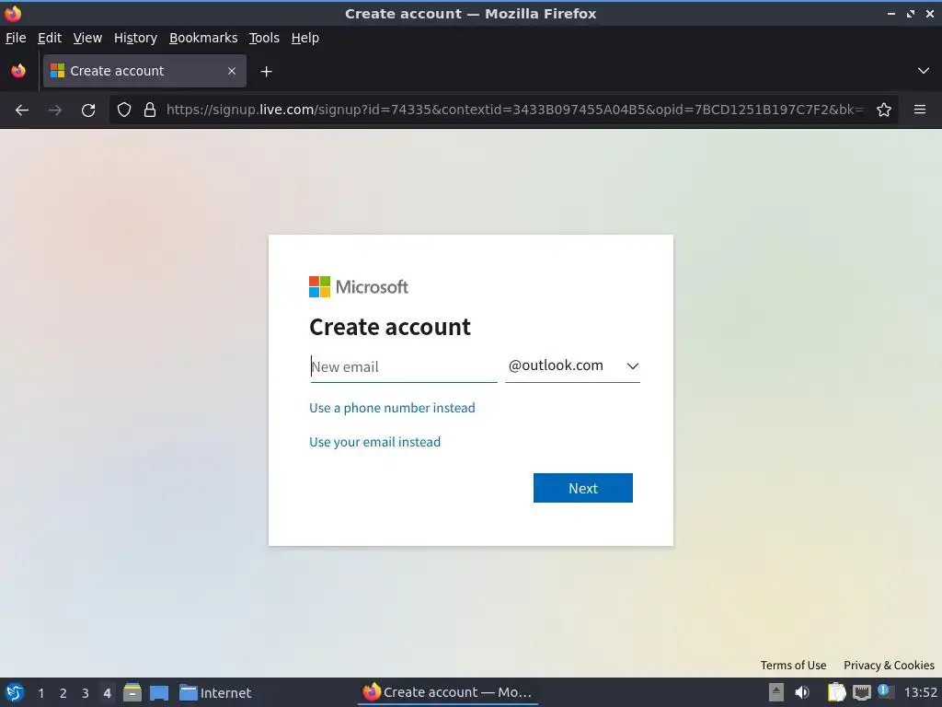
Task: Open the Internet folder launcher
Action: [x=215, y=692]
